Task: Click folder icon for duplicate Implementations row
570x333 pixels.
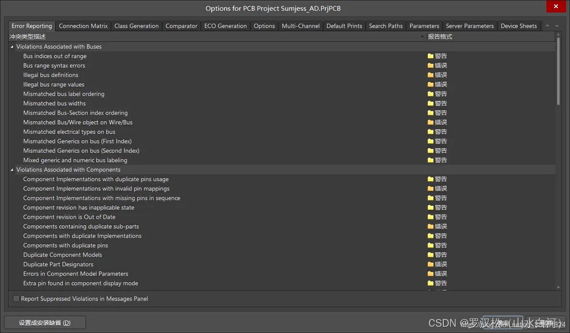Action: (430, 236)
